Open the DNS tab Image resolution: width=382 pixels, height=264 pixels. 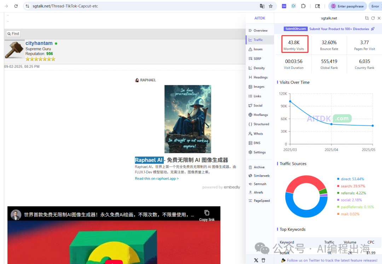[260, 143]
